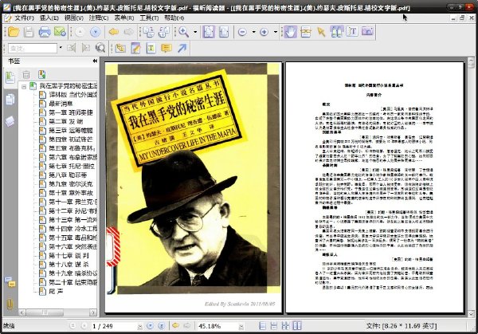This screenshot has height=334, width=478.
Task: Delete bookmark with trash icon
Action: [26, 74]
